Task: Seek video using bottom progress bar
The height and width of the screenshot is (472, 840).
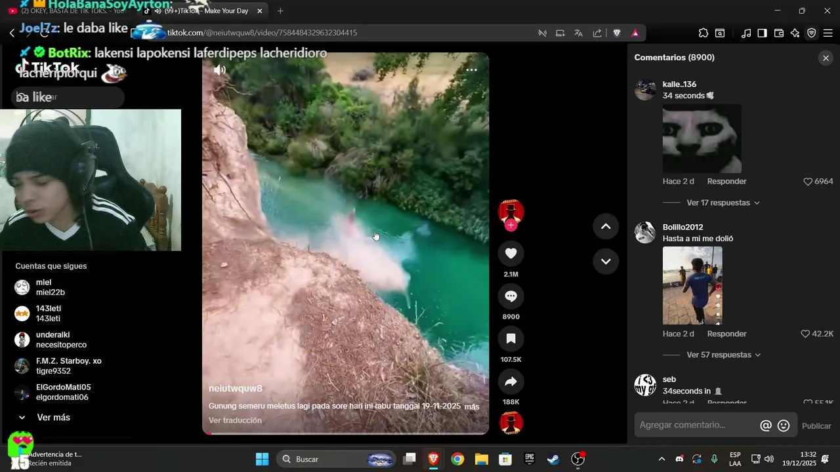Action: 345,433
